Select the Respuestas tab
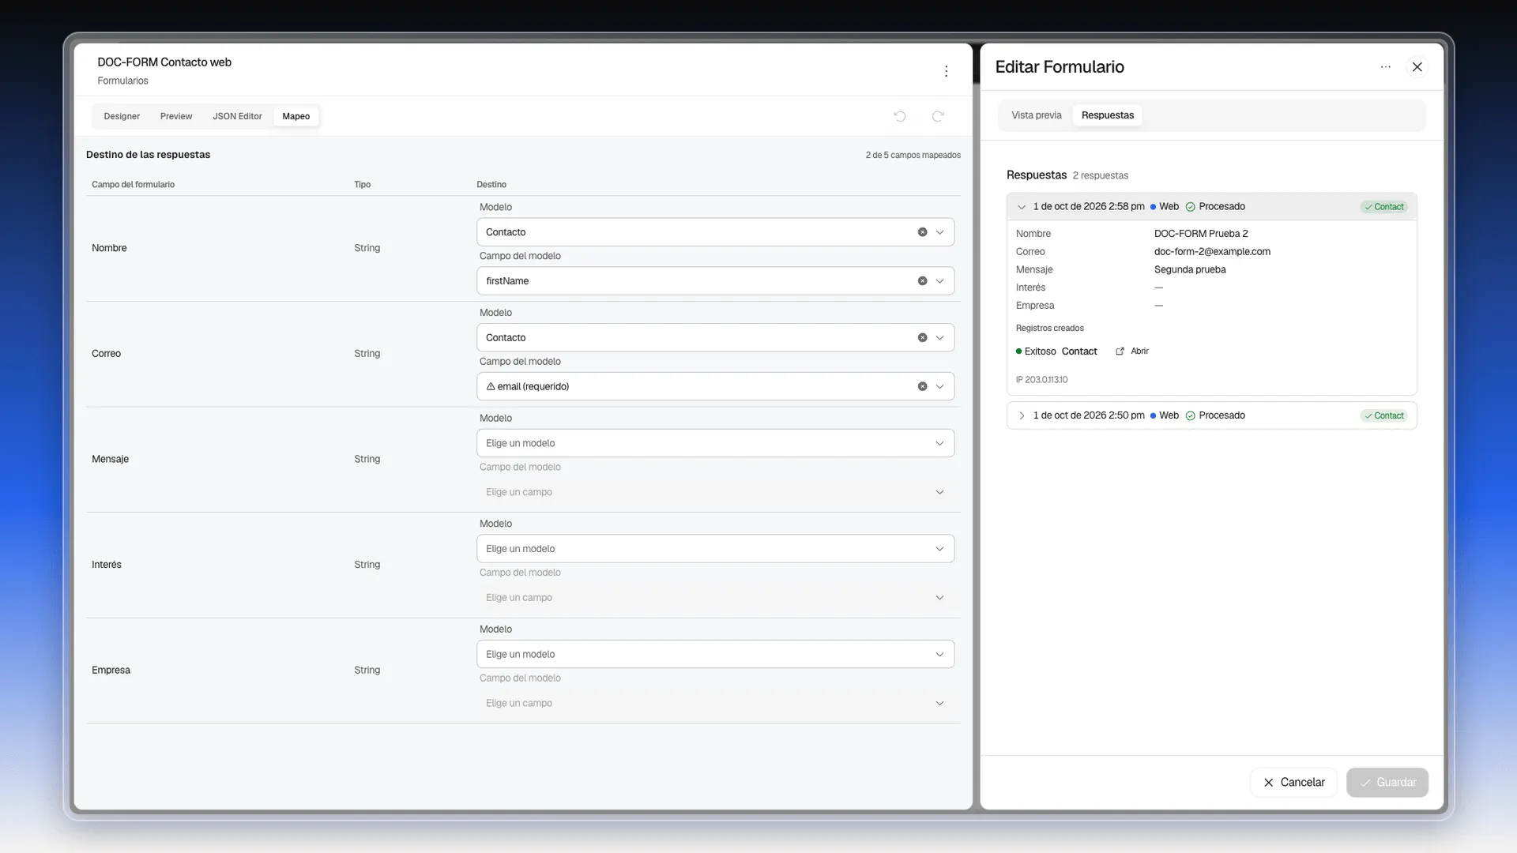 click(1108, 115)
